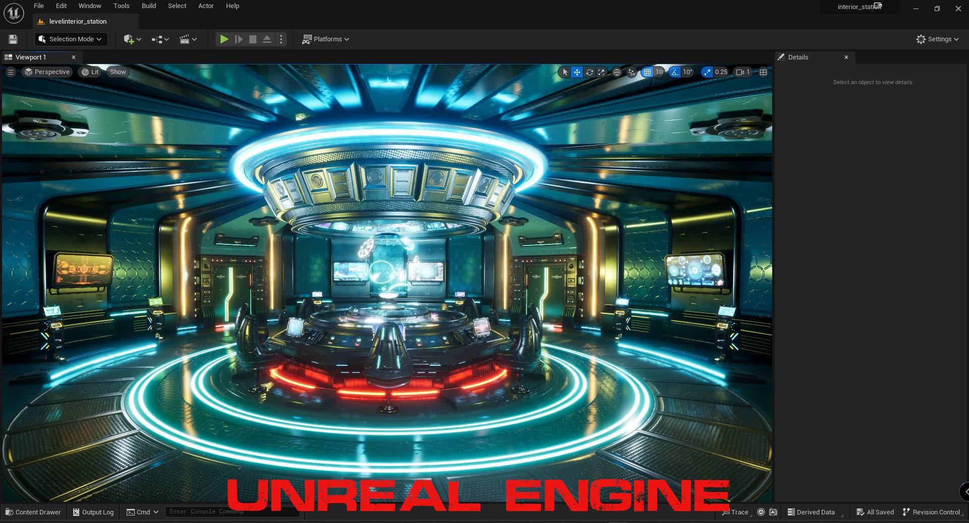Screen dimensions: 969x523
Task: Open the Content Drawer
Action: [33, 512]
